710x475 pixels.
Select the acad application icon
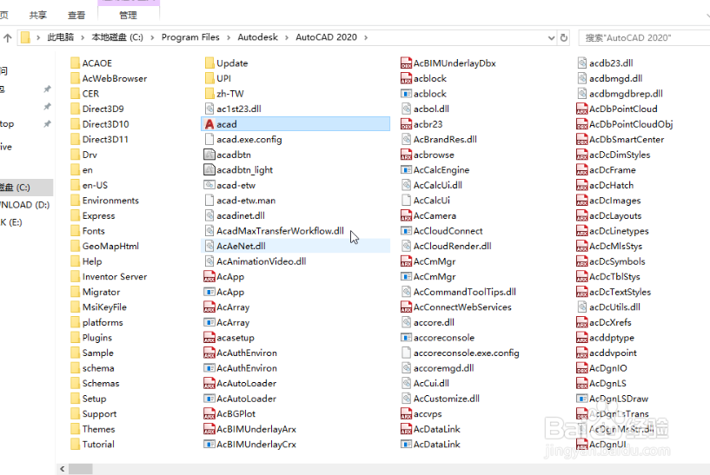pyautogui.click(x=209, y=124)
